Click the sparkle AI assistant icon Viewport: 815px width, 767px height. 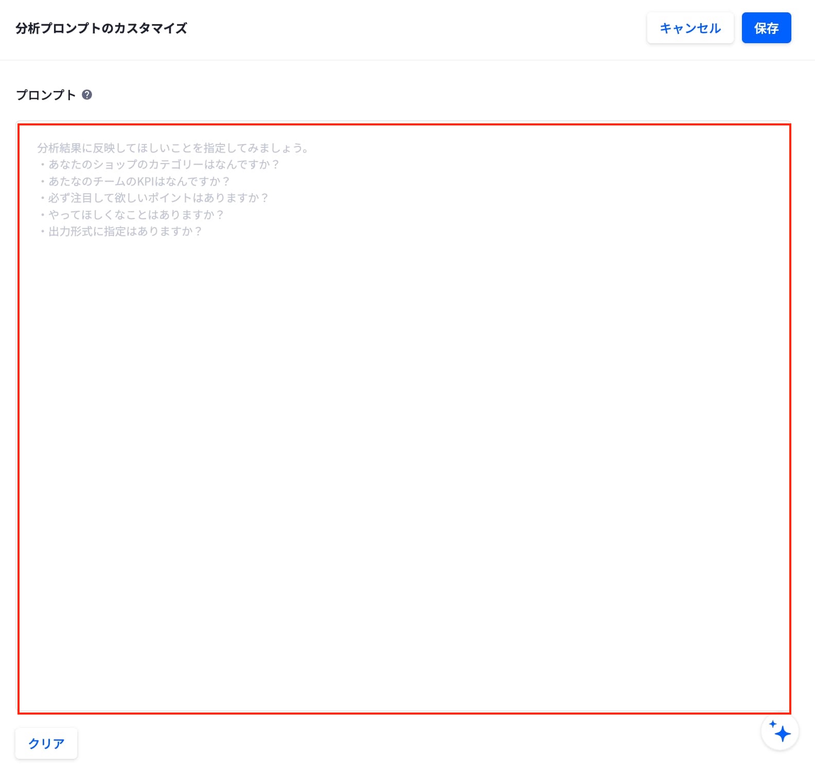tap(779, 731)
